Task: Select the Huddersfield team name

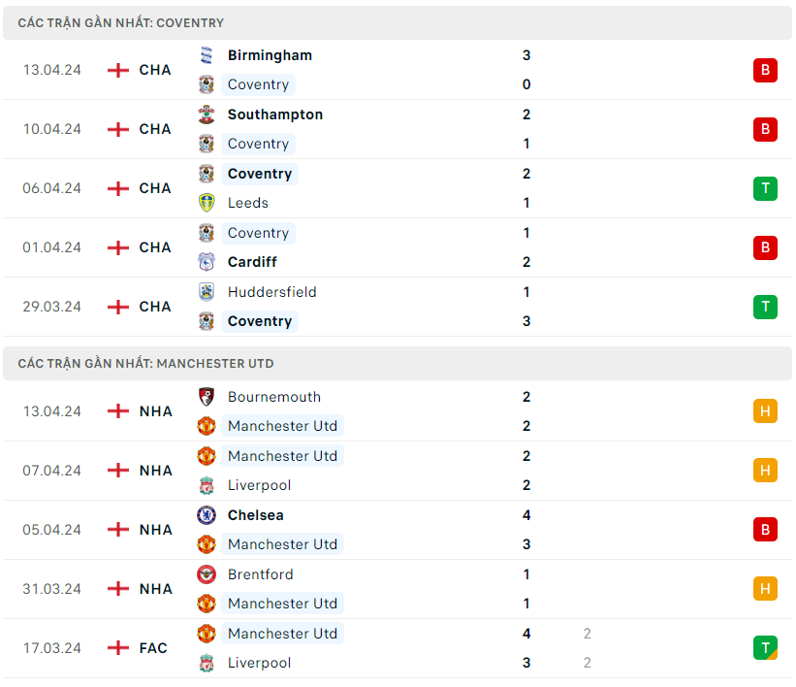Action: pyautogui.click(x=272, y=292)
